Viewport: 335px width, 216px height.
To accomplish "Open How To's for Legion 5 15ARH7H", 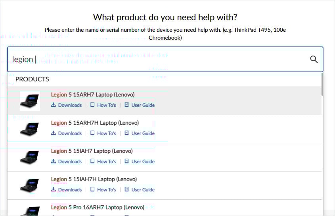I will pos(106,133).
